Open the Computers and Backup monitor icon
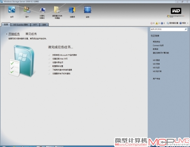 tap(42, 10)
